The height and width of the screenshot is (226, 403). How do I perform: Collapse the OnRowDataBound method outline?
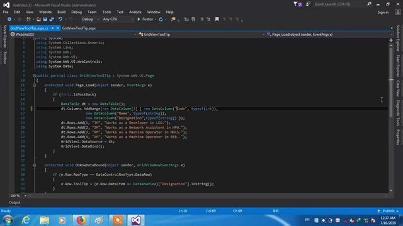click(x=34, y=165)
